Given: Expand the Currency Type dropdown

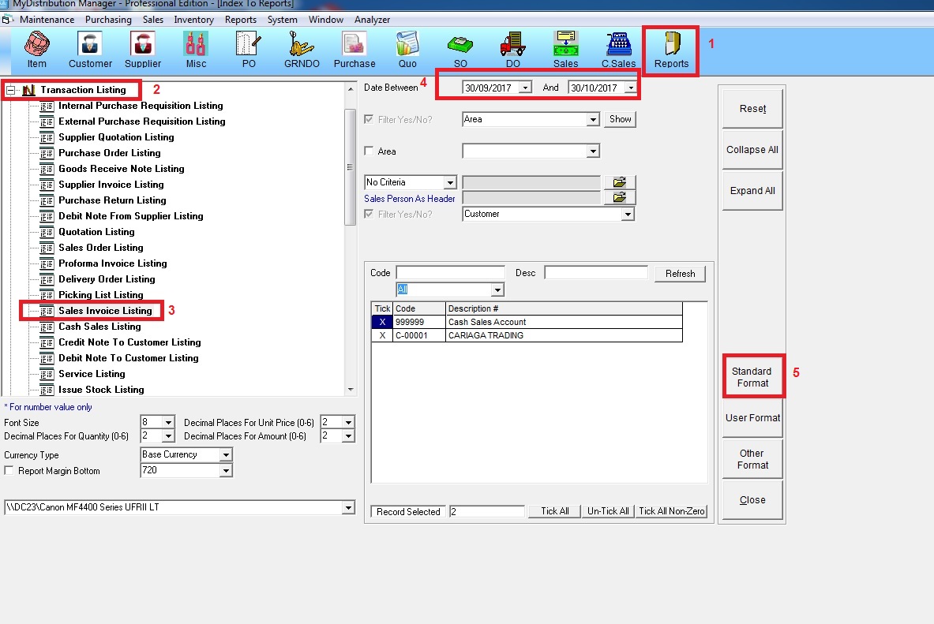Looking at the screenshot, I should 226,455.
